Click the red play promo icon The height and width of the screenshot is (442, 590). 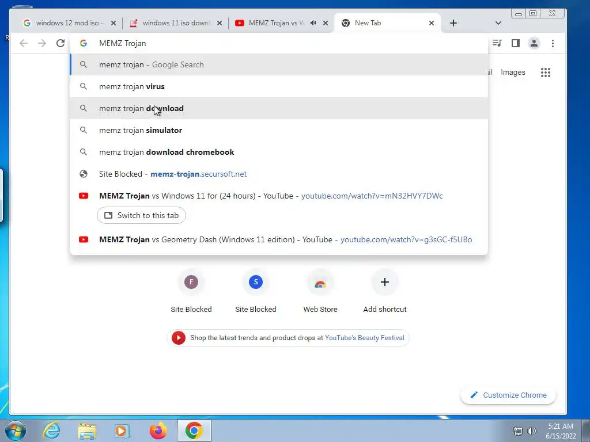pos(179,337)
